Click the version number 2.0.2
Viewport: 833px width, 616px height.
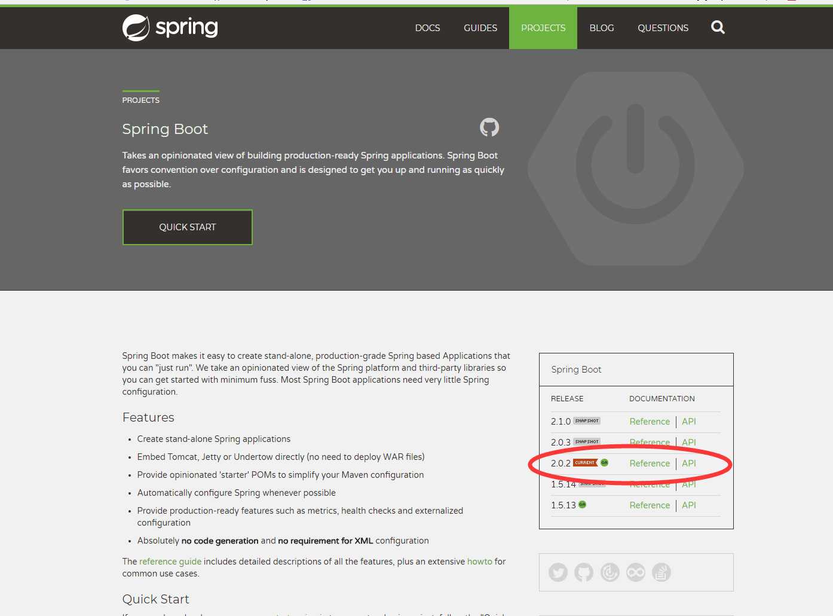click(561, 463)
